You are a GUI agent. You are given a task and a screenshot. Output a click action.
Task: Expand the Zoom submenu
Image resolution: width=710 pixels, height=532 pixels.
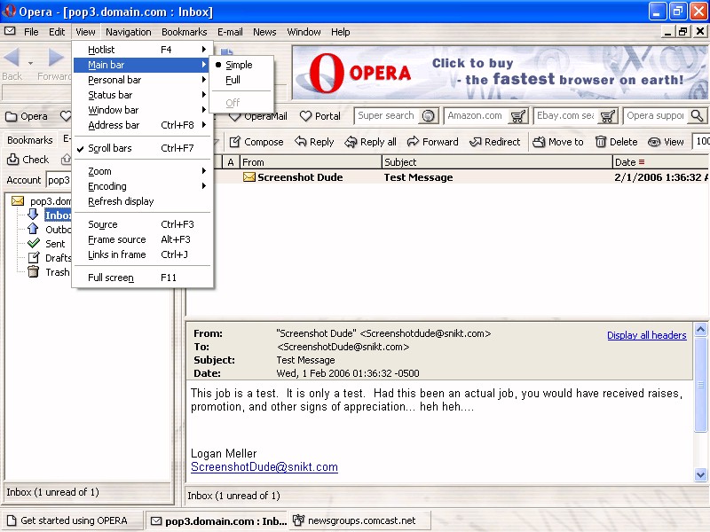(142, 171)
